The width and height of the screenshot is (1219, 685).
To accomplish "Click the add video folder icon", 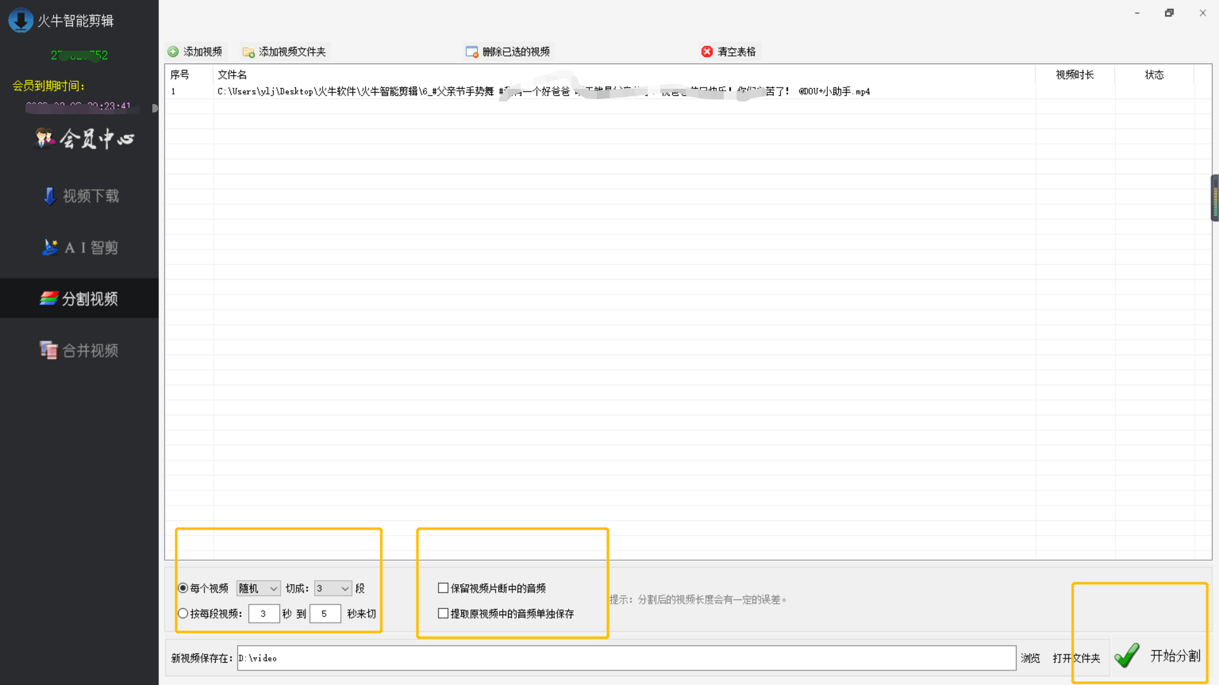I will (x=248, y=52).
